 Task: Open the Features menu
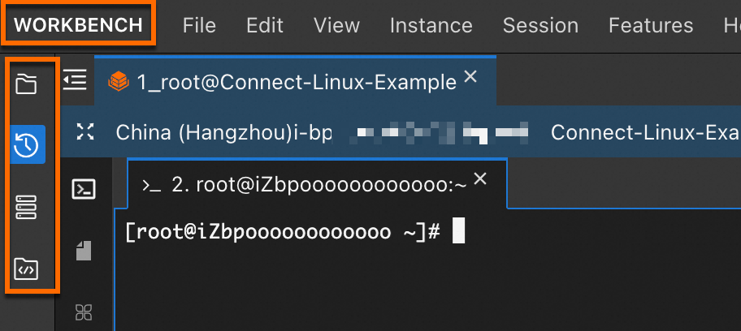click(651, 25)
